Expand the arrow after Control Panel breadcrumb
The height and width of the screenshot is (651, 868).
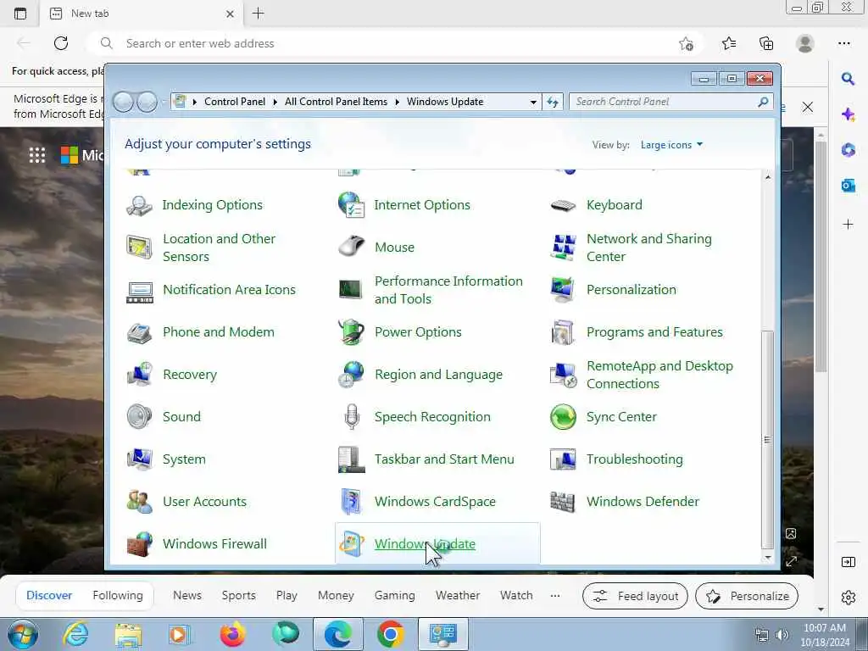pyautogui.click(x=275, y=102)
